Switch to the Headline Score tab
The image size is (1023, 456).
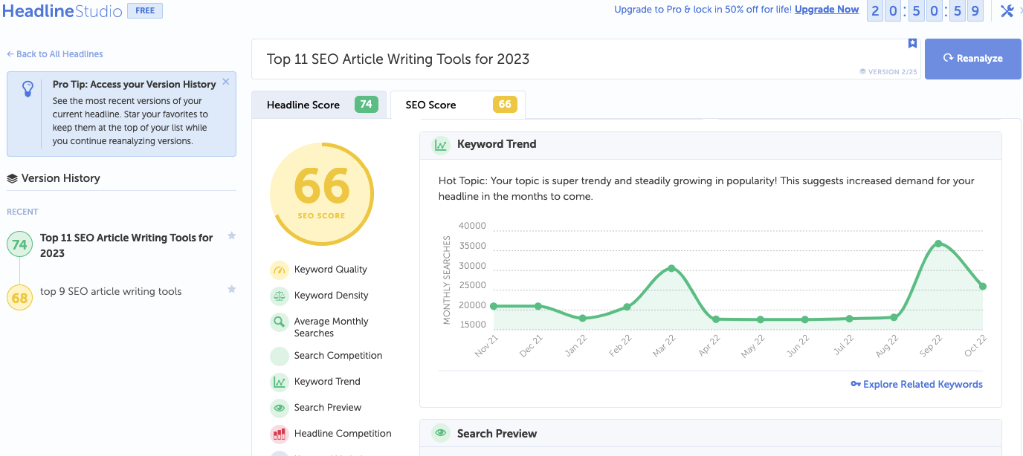(318, 104)
